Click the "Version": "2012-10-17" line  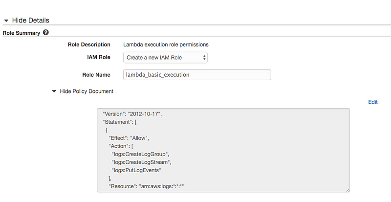[132, 114]
